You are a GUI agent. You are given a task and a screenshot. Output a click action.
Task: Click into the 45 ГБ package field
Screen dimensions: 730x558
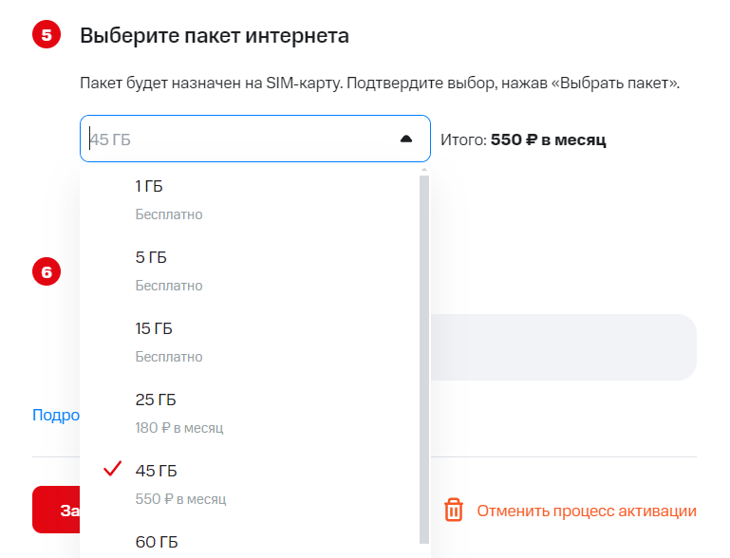pos(237,139)
